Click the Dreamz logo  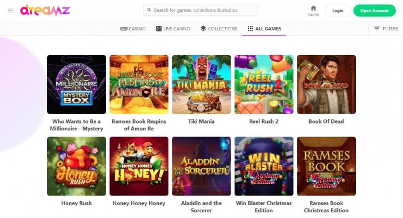tap(45, 10)
